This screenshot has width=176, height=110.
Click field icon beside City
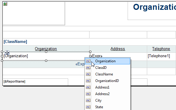click(x=88, y=100)
